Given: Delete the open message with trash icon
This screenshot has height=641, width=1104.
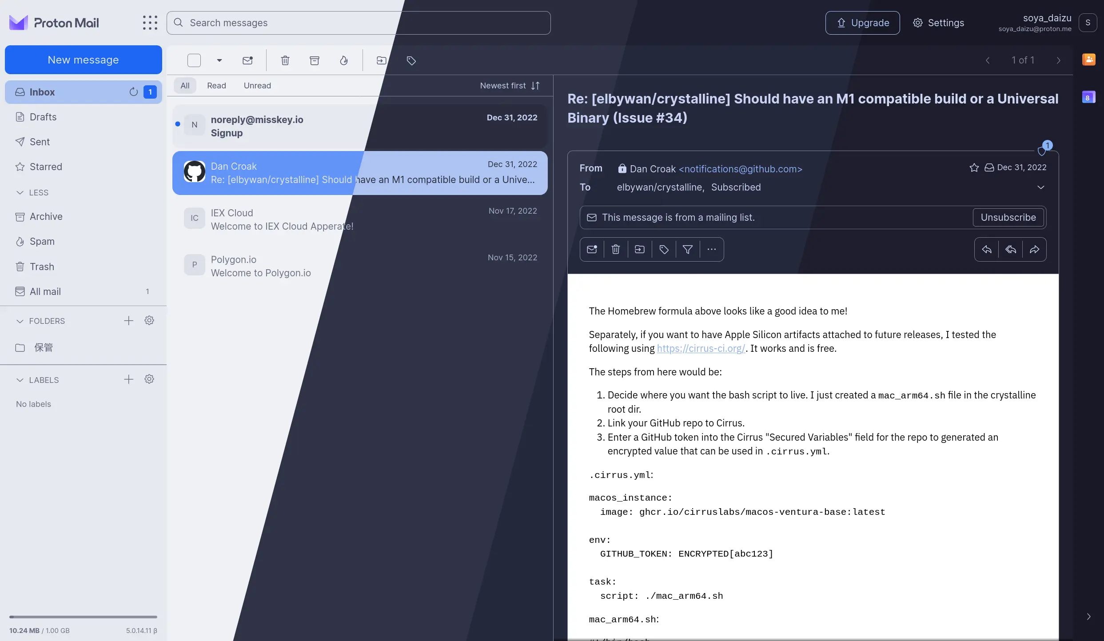Looking at the screenshot, I should (616, 249).
